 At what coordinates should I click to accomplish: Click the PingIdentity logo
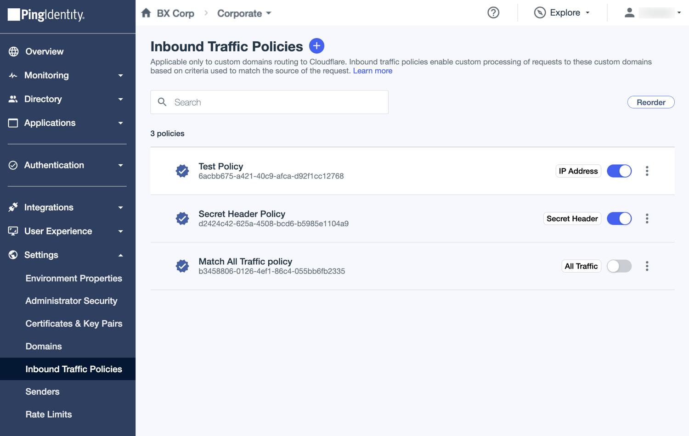click(x=45, y=15)
